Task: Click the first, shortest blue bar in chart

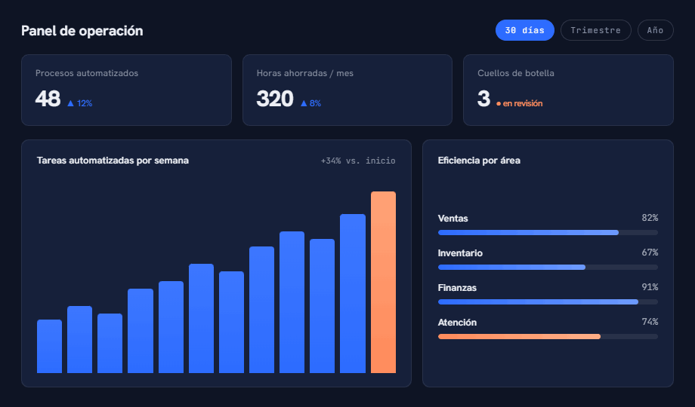Action: (x=49, y=346)
